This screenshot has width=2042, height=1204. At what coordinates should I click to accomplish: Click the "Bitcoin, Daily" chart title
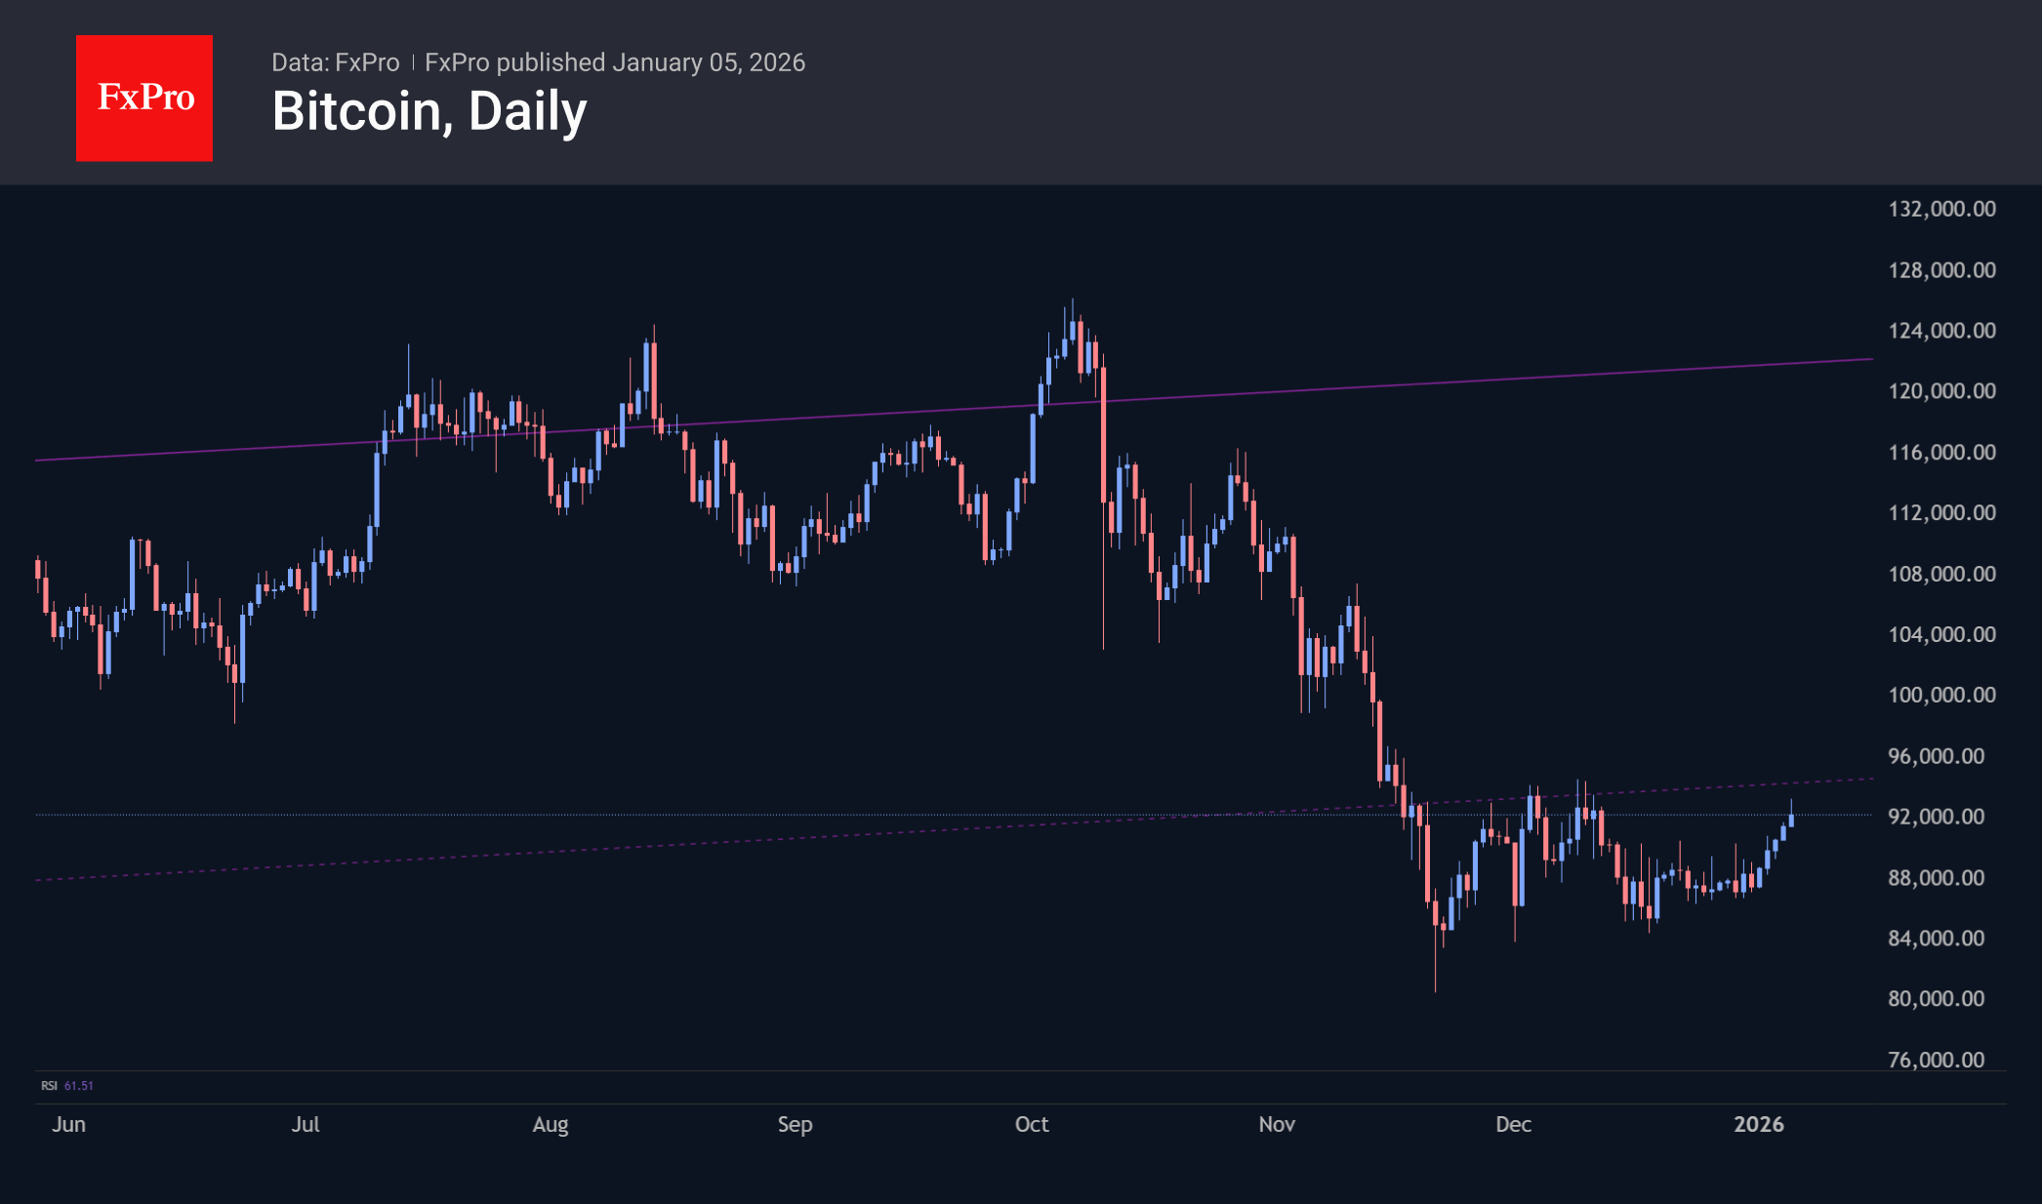click(429, 111)
